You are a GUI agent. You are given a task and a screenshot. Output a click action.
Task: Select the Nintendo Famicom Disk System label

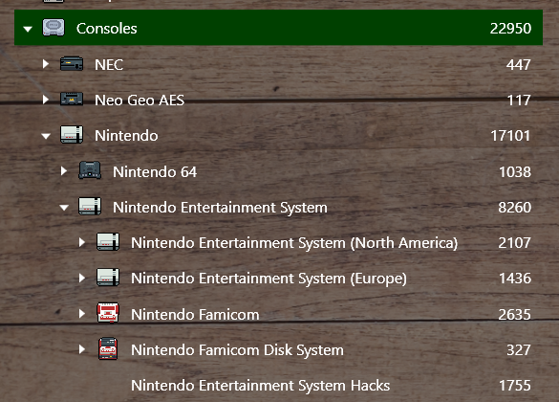point(237,350)
